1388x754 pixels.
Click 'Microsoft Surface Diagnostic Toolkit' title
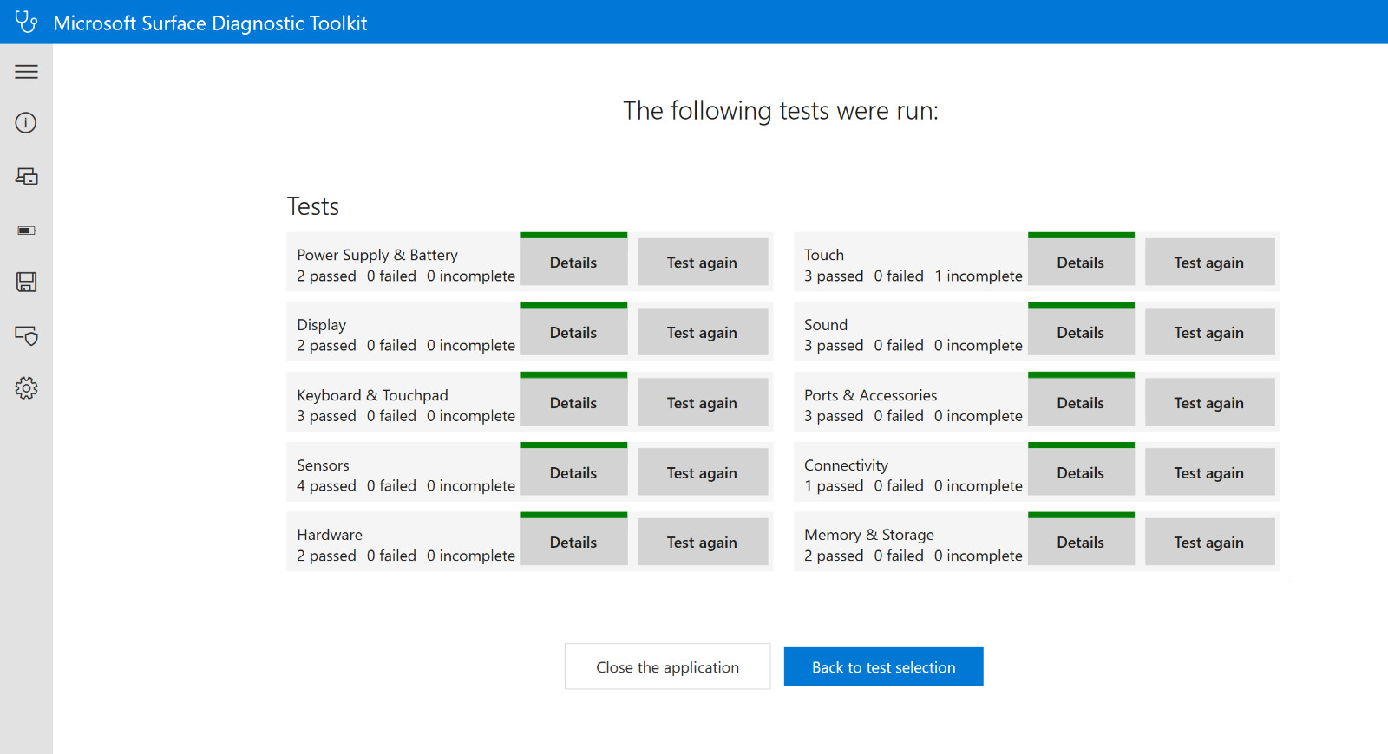[210, 23]
